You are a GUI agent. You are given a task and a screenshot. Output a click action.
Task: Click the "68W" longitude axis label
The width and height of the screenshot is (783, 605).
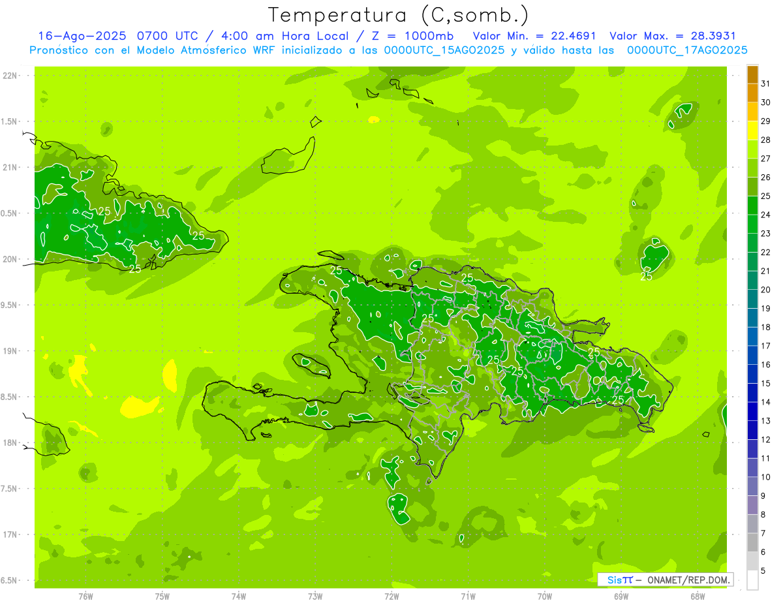pyautogui.click(x=698, y=597)
